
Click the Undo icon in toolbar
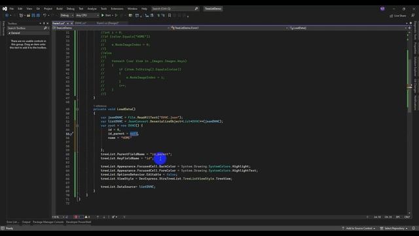point(45,16)
